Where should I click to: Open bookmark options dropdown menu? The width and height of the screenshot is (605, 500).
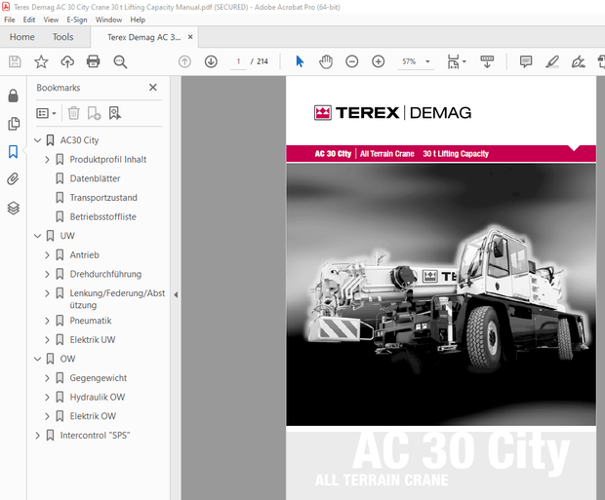pos(46,113)
